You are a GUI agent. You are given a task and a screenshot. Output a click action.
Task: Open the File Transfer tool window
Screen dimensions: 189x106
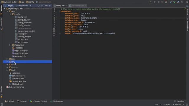57,101
